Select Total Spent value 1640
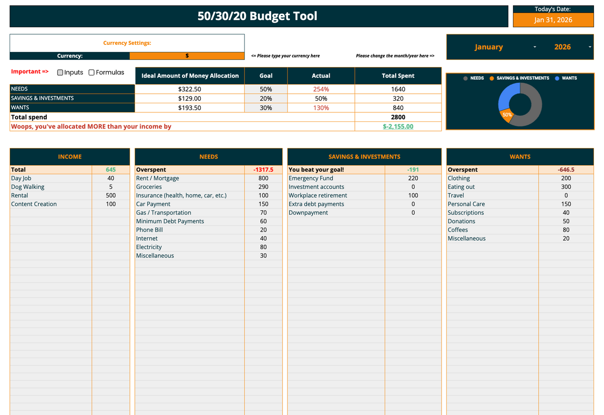 [398, 89]
